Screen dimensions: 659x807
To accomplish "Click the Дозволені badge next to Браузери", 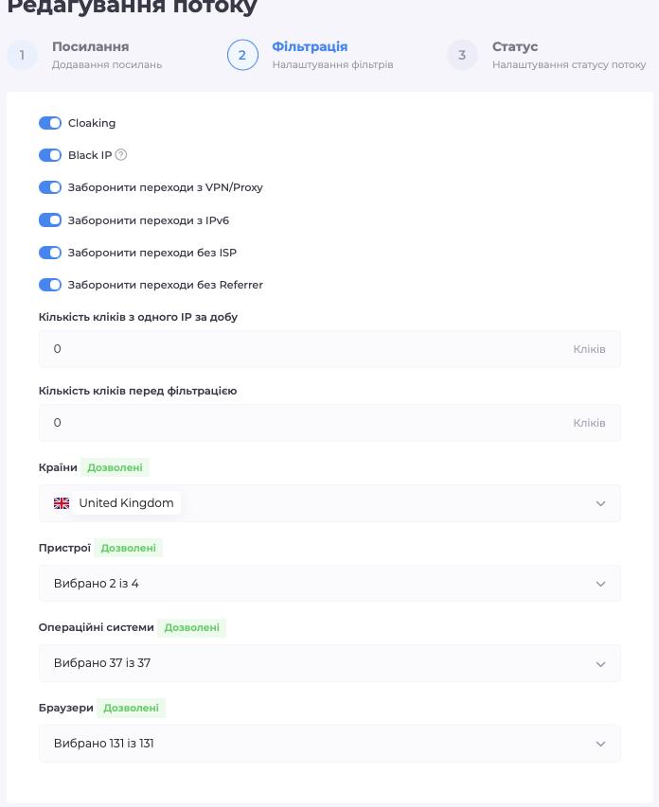I will pyautogui.click(x=131, y=708).
